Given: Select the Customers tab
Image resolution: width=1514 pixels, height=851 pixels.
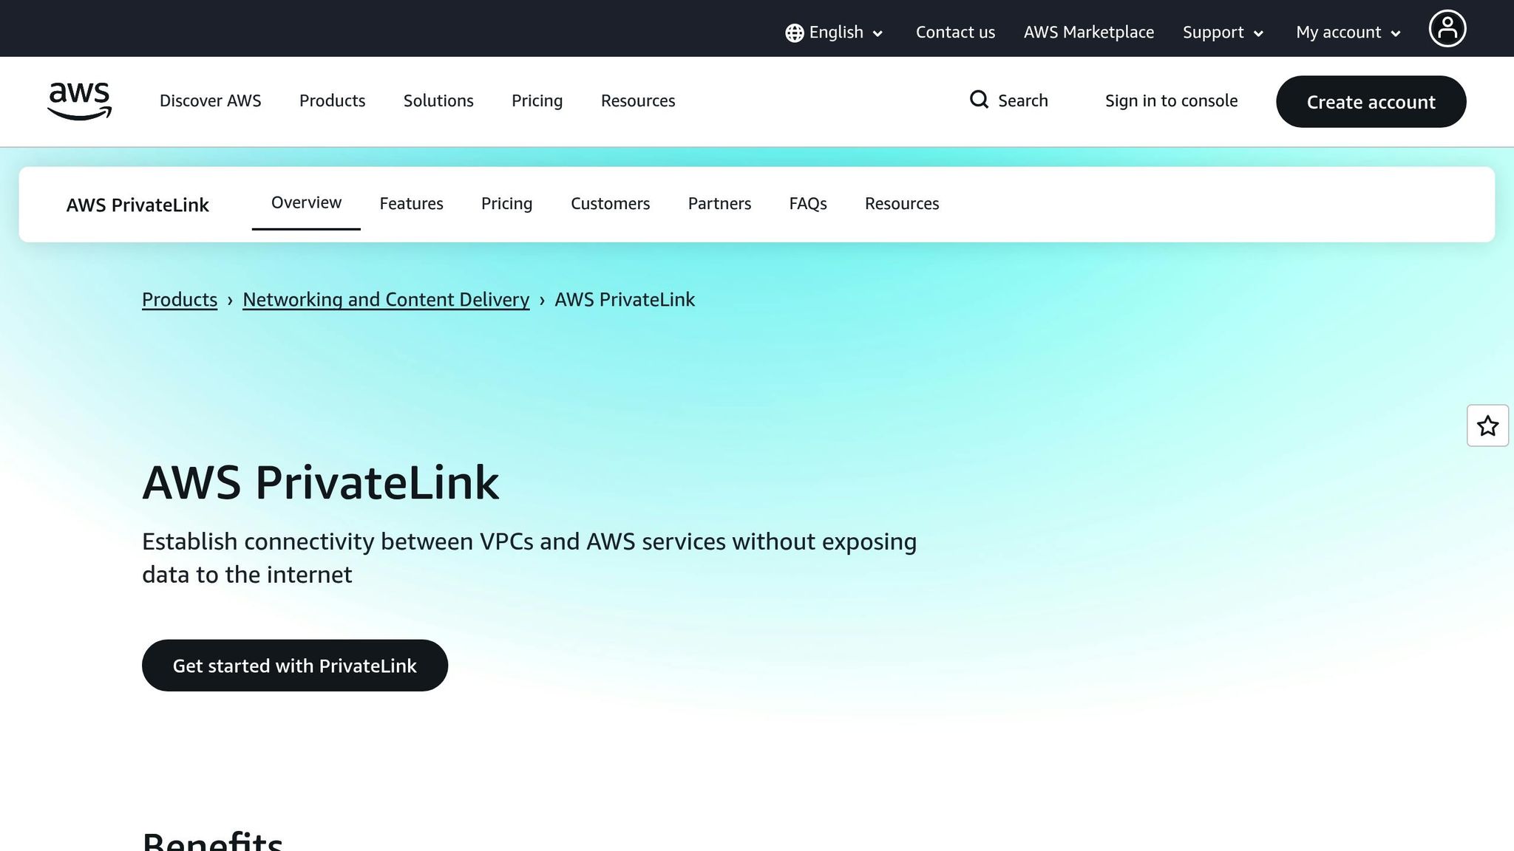Looking at the screenshot, I should click(x=610, y=203).
